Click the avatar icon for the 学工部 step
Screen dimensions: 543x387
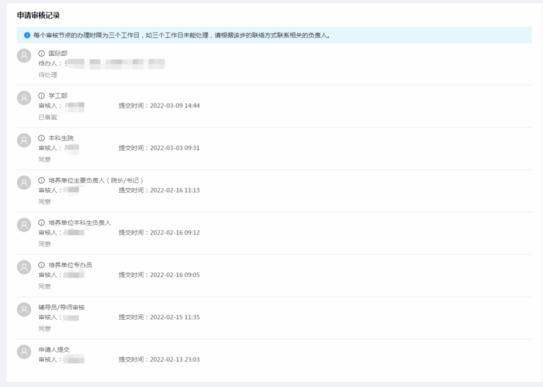[x=24, y=98]
